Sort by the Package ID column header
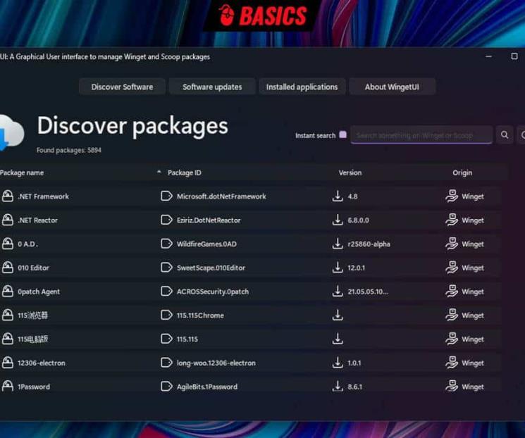Viewport: 525px width, 438px height. click(185, 173)
